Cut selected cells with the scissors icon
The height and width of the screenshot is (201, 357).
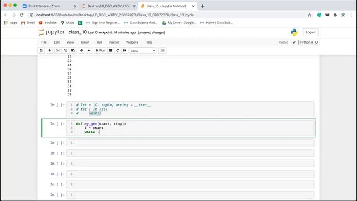[x=58, y=51]
